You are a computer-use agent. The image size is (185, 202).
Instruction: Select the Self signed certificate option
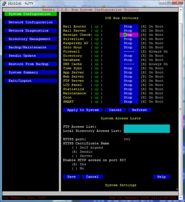pos(75,147)
